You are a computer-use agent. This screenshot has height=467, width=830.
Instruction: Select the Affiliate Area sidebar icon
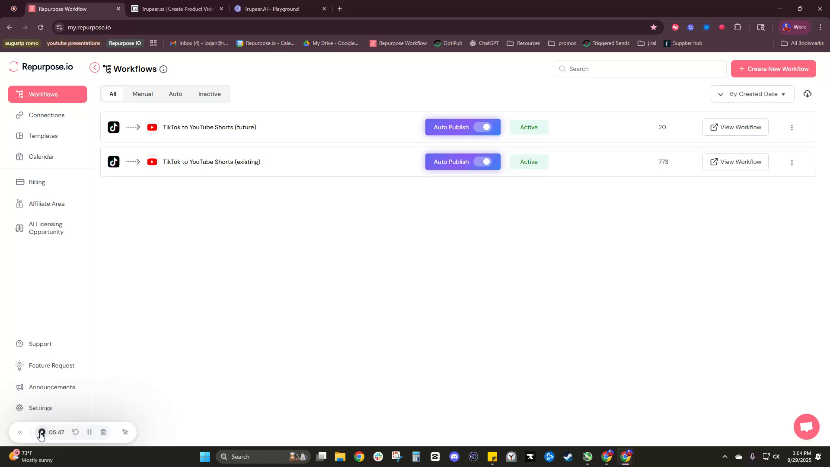point(19,204)
